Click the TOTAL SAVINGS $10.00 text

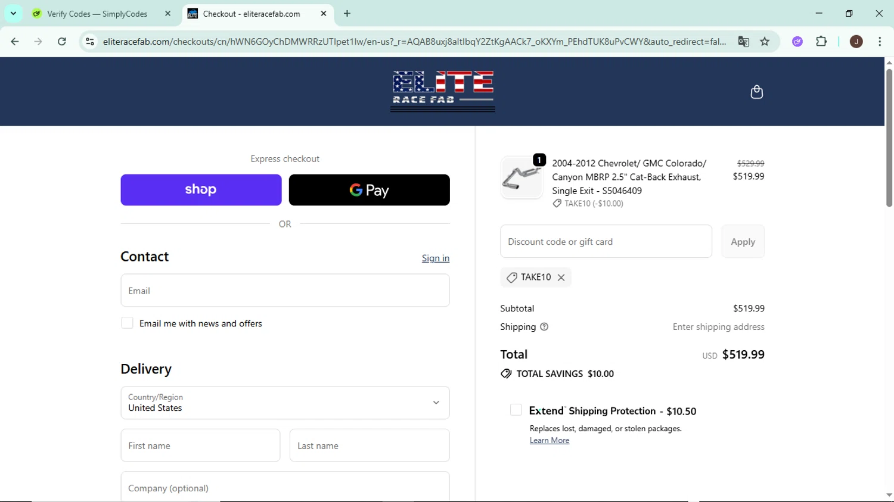(x=565, y=374)
